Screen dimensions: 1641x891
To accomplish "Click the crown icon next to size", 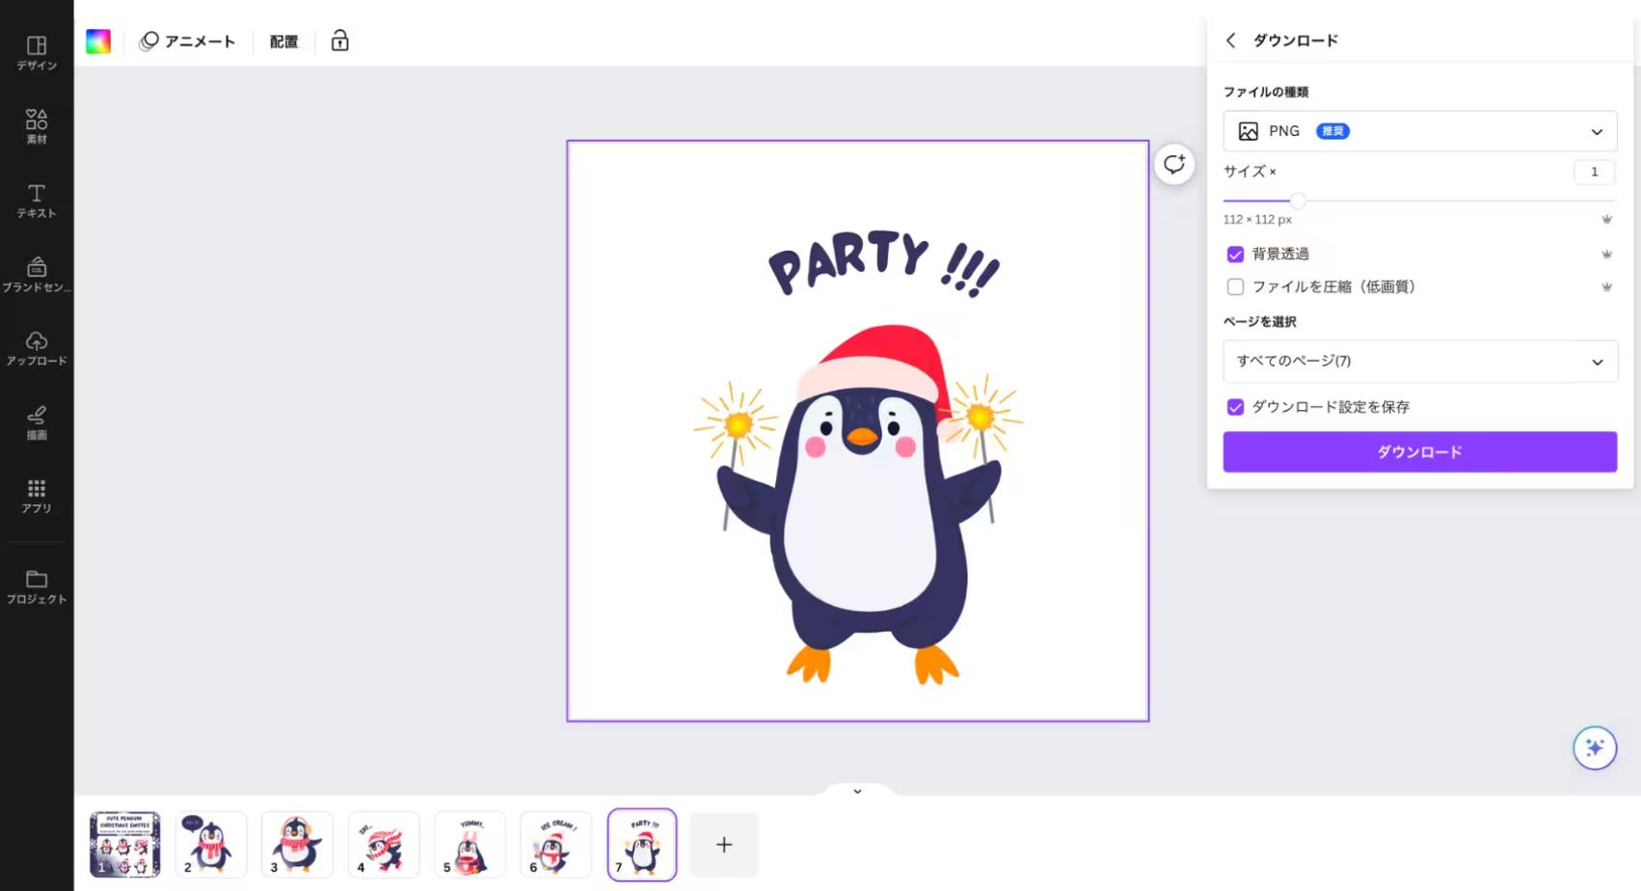I will coord(1606,220).
